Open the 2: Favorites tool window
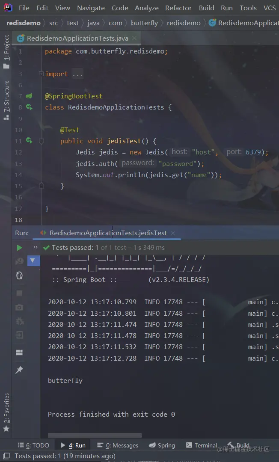This screenshot has height=462, width=279. coord(6,412)
